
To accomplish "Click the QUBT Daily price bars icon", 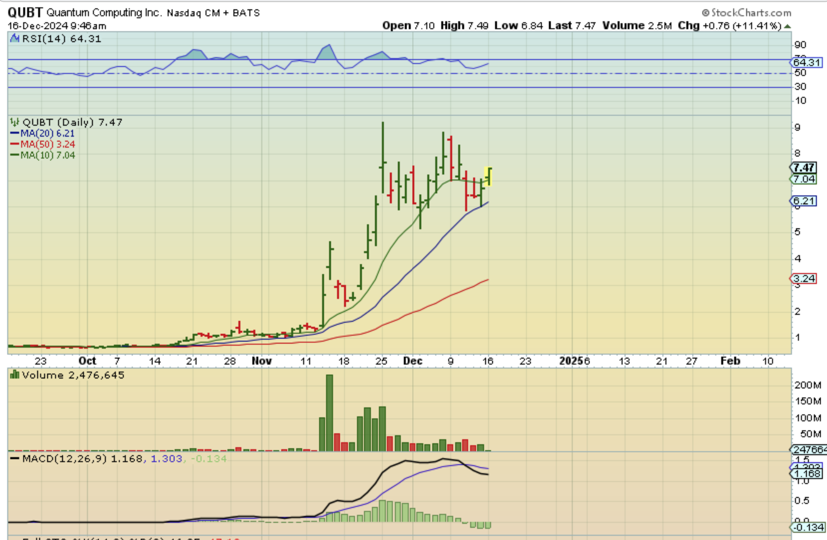I will (x=15, y=122).
